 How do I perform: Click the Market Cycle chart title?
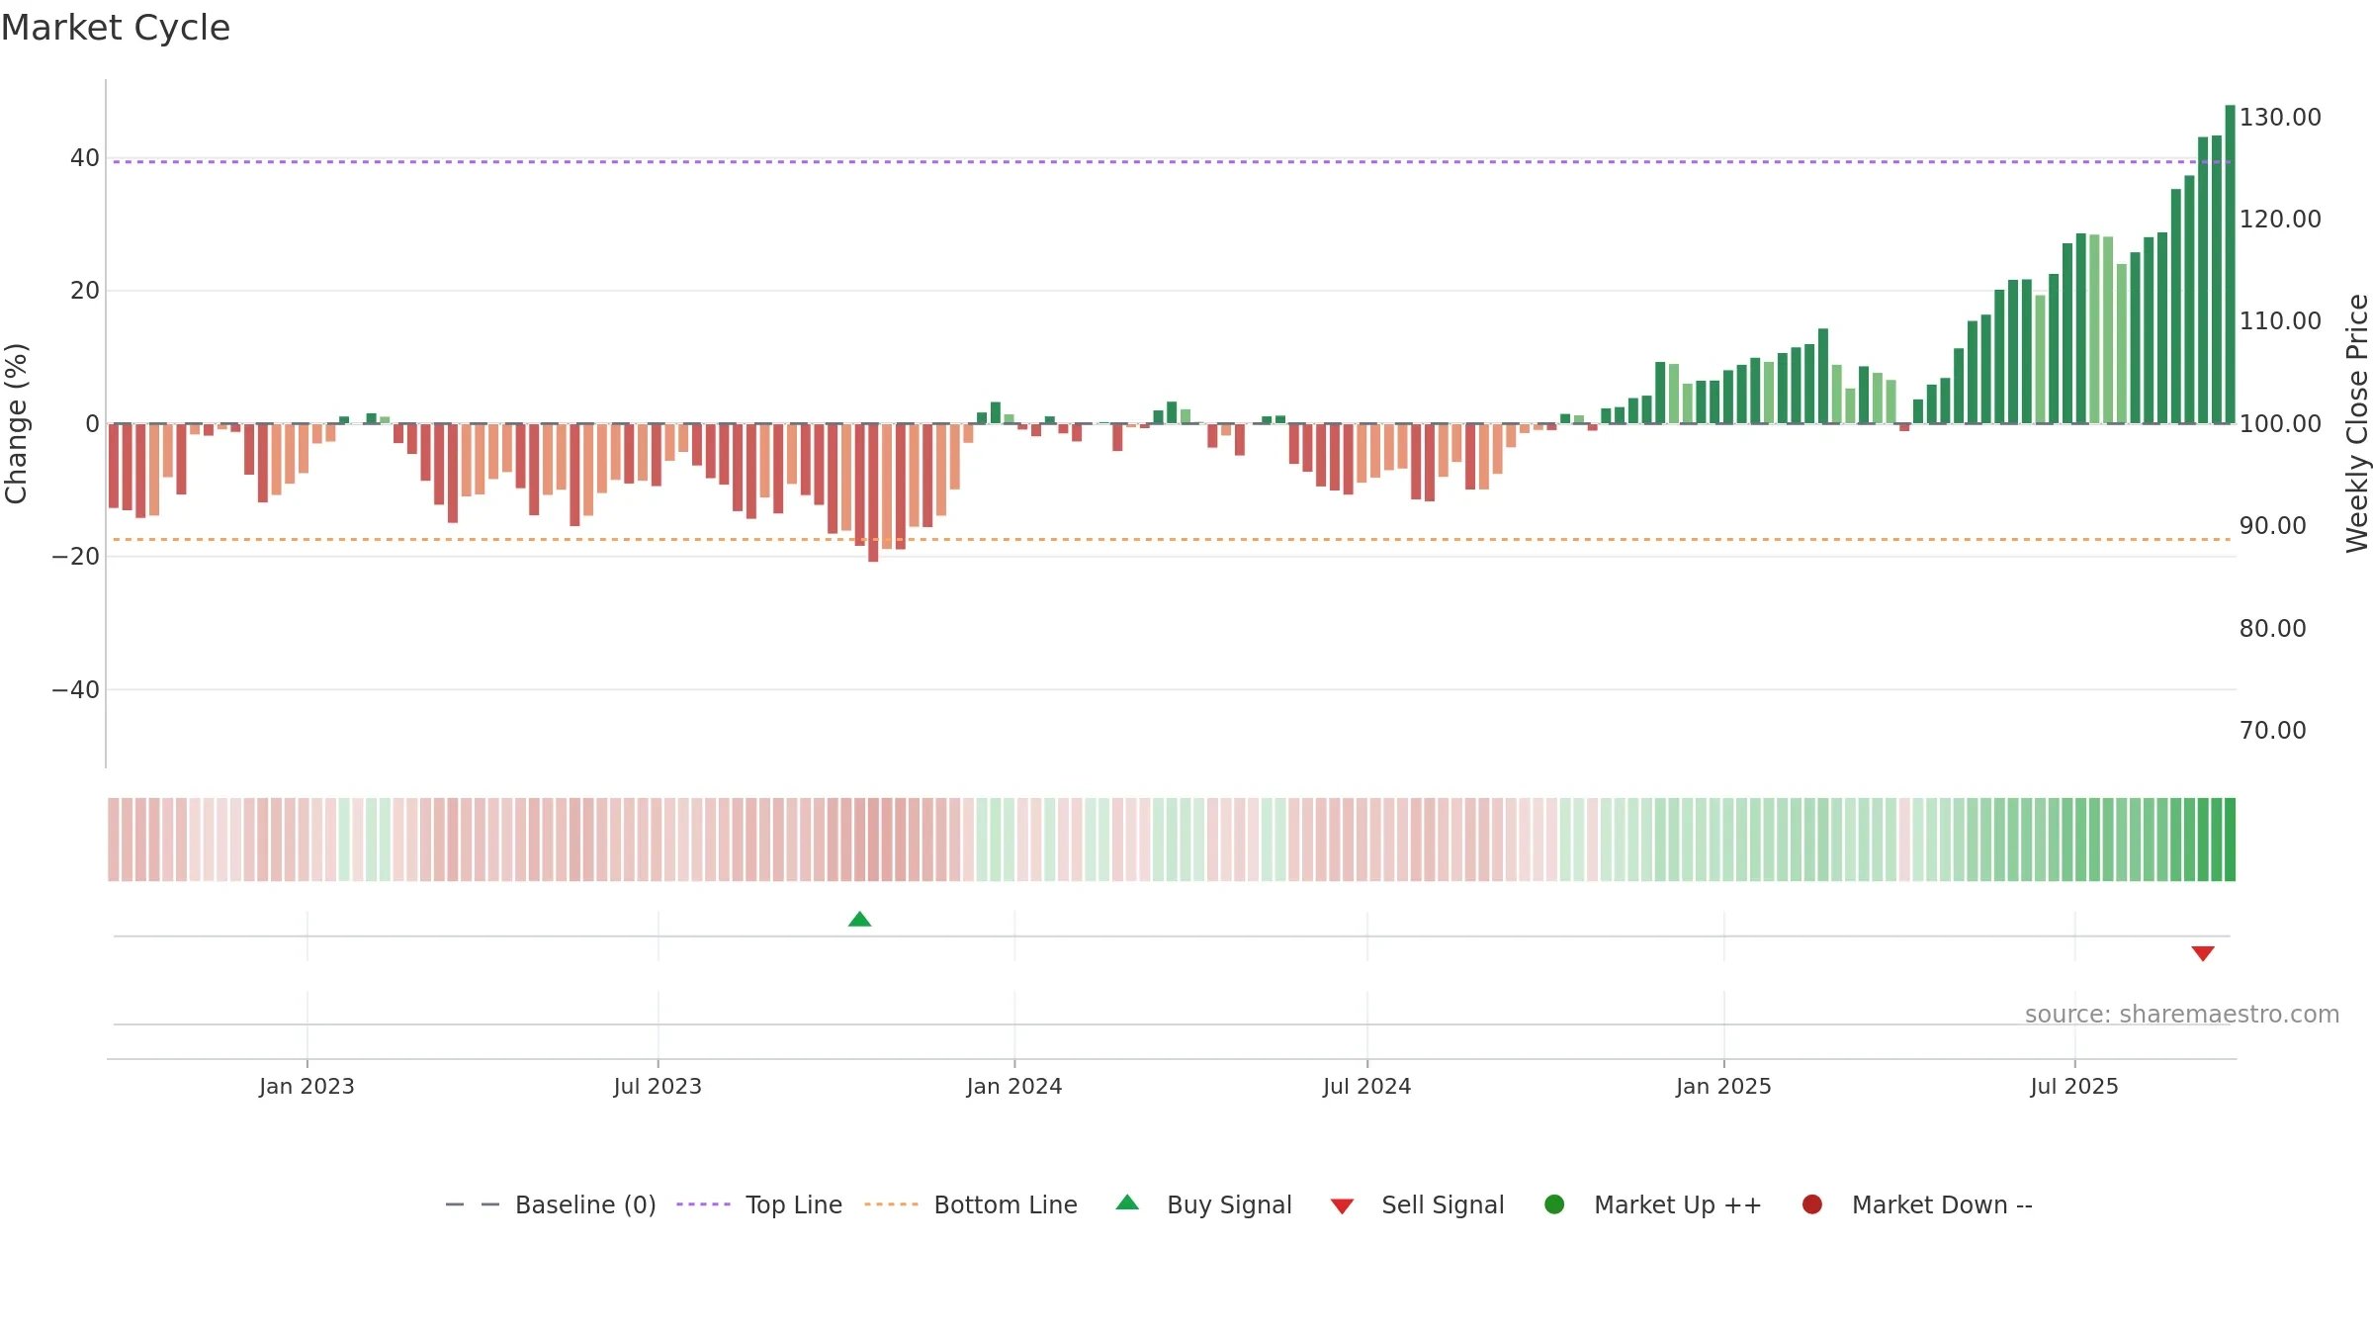click(x=116, y=28)
